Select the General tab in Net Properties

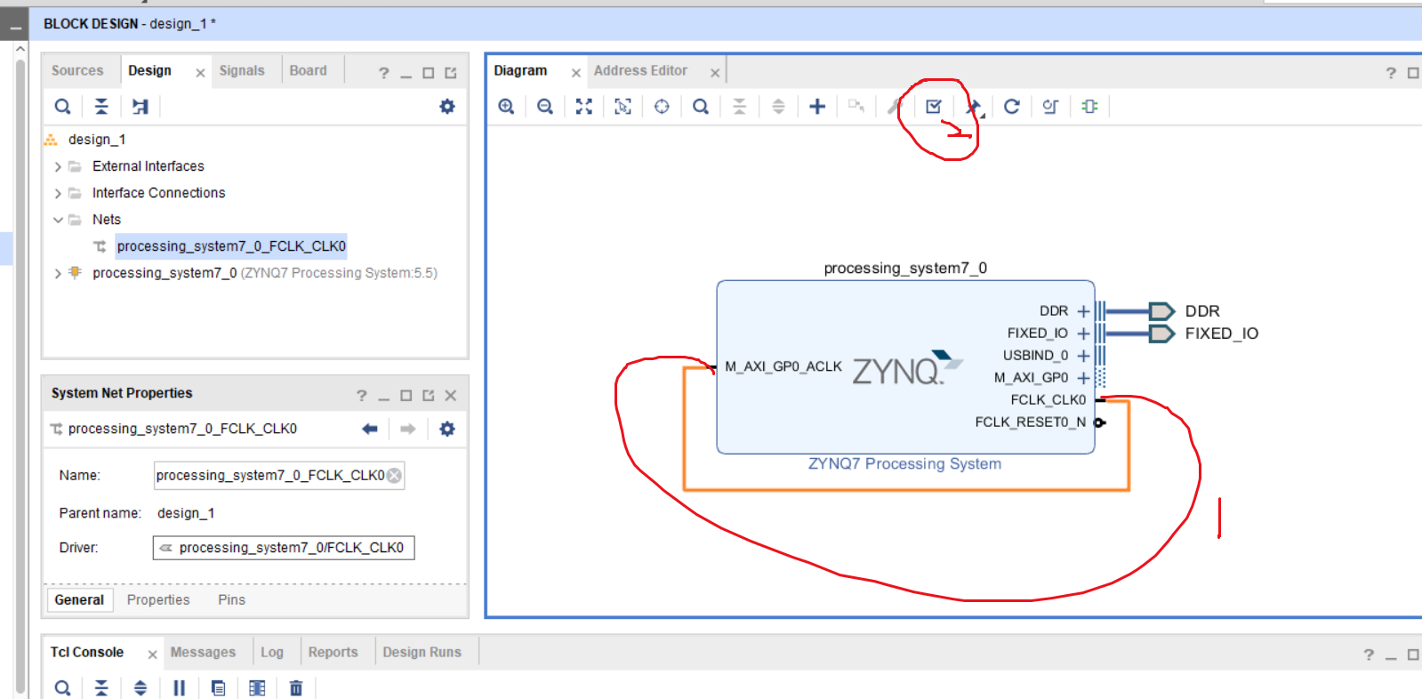tap(79, 600)
